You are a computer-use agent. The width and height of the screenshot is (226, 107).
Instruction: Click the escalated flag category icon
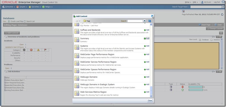(45, 50)
